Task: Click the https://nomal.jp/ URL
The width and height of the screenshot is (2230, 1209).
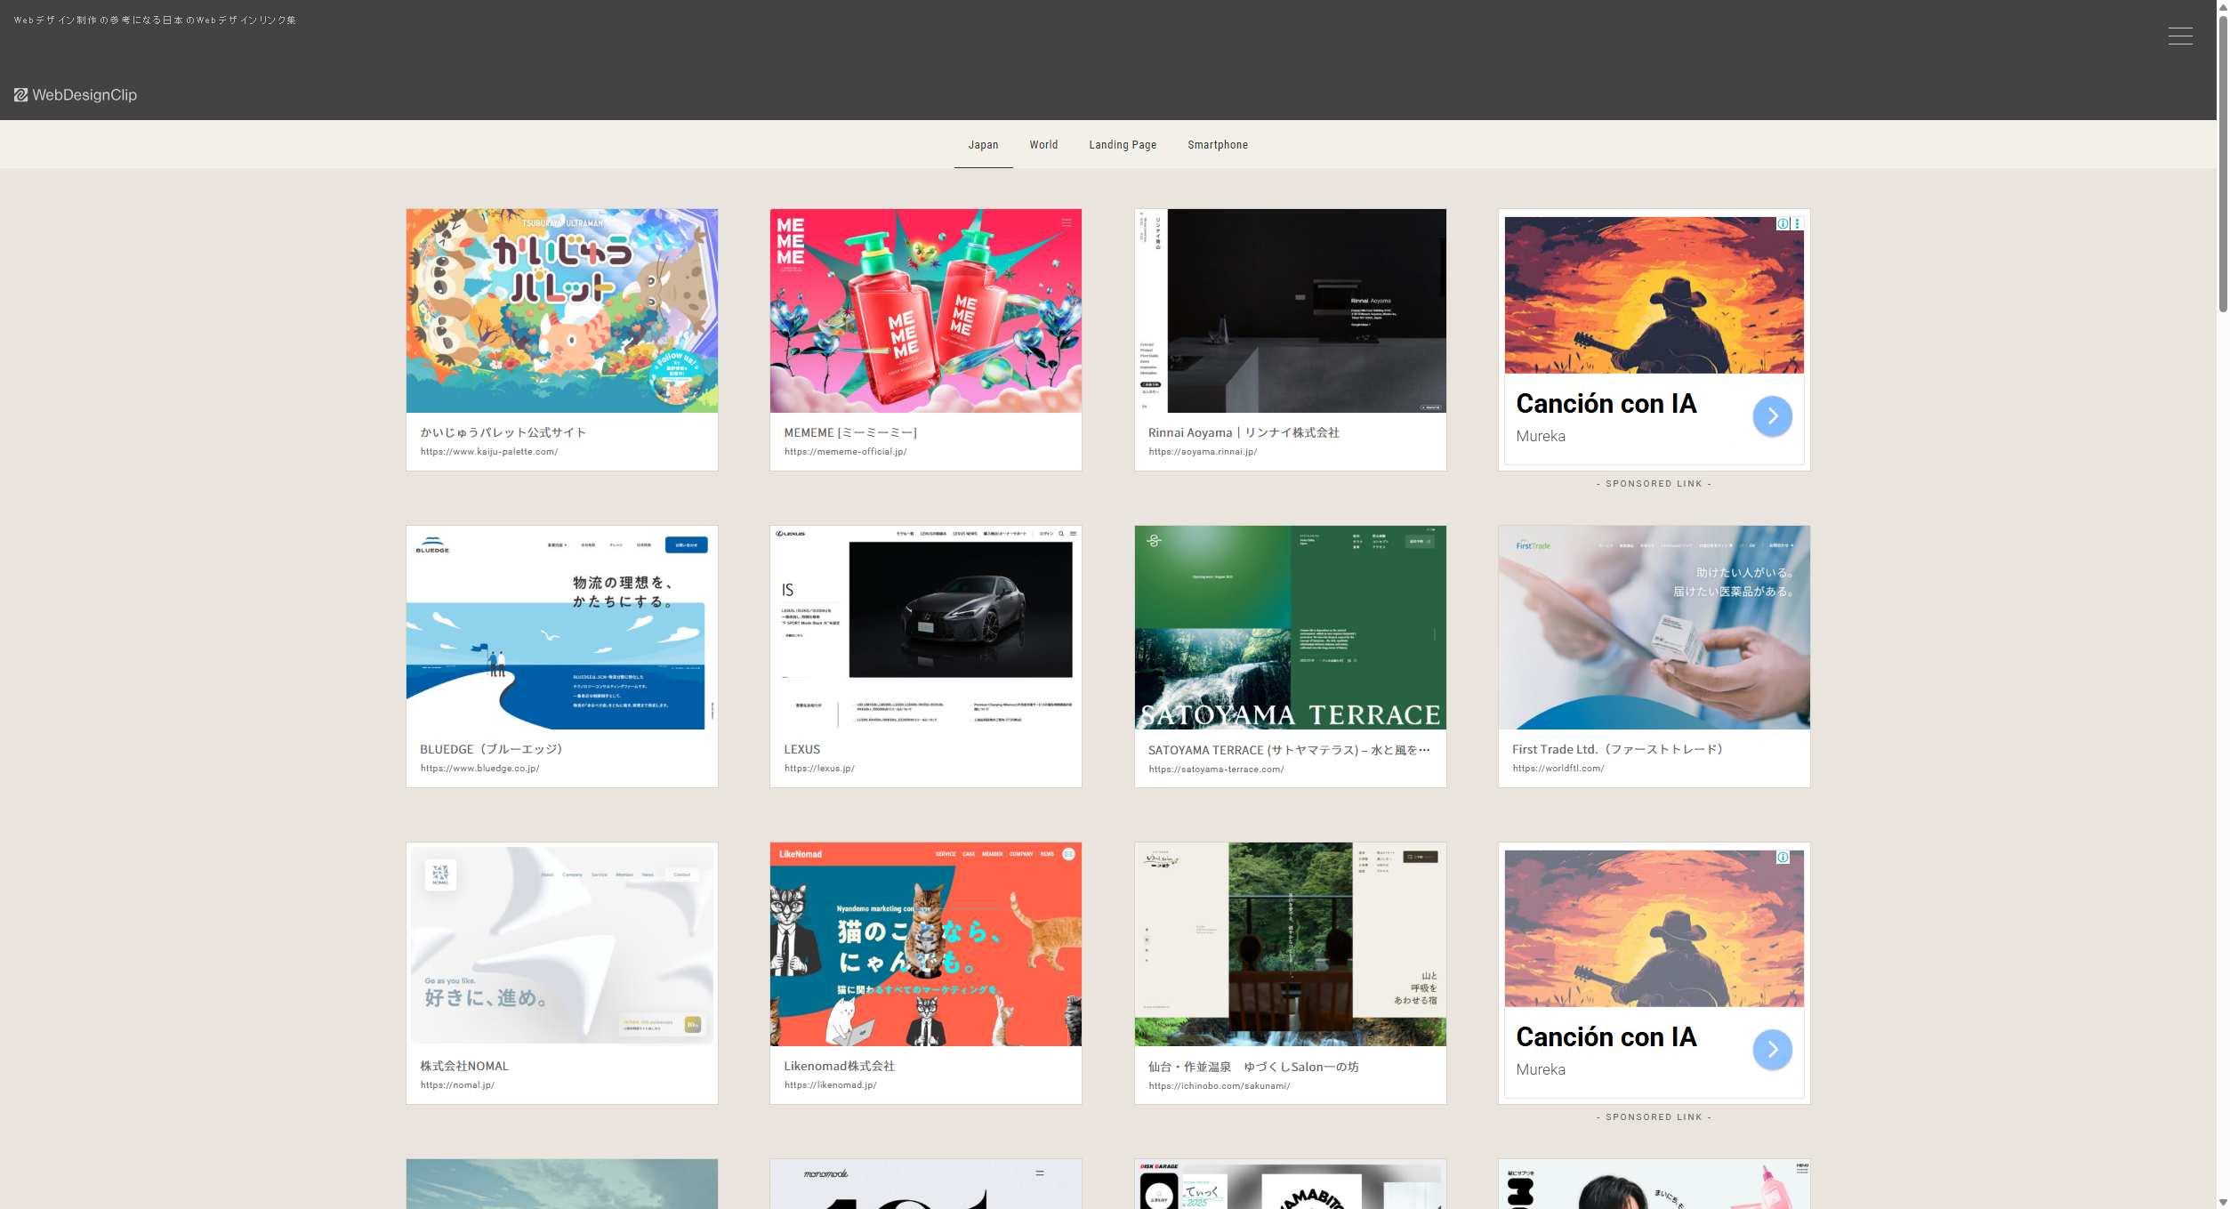Action: (457, 1085)
